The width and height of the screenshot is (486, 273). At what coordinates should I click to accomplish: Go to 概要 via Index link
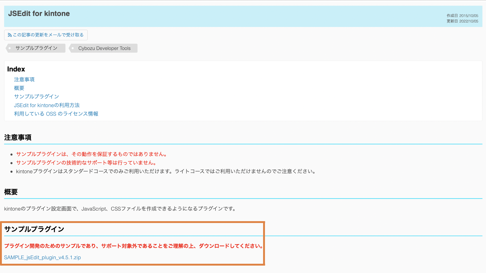19,88
